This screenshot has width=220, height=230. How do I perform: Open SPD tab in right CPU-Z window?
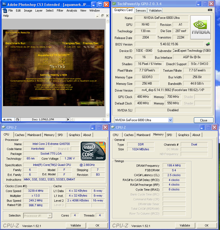[x=169, y=135]
